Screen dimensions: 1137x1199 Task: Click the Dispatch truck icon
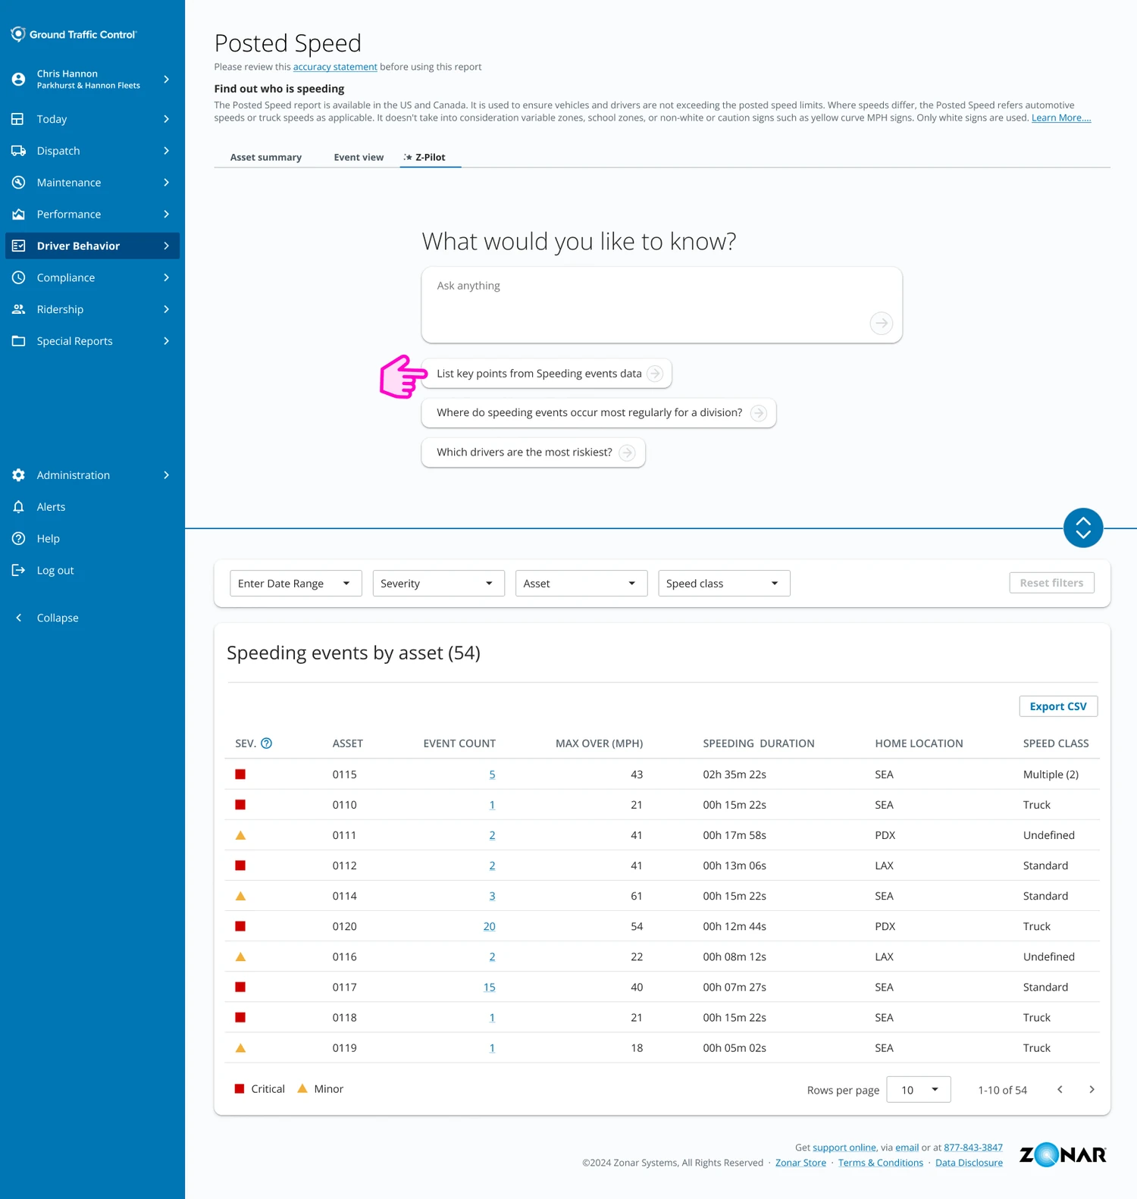point(19,151)
